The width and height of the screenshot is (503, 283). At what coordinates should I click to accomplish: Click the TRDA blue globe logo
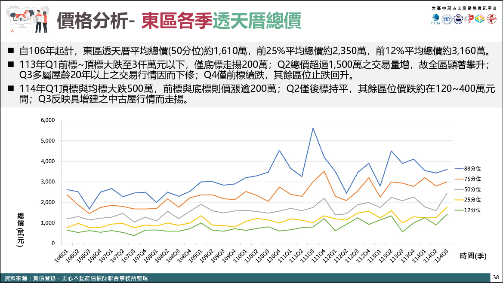(435, 19)
